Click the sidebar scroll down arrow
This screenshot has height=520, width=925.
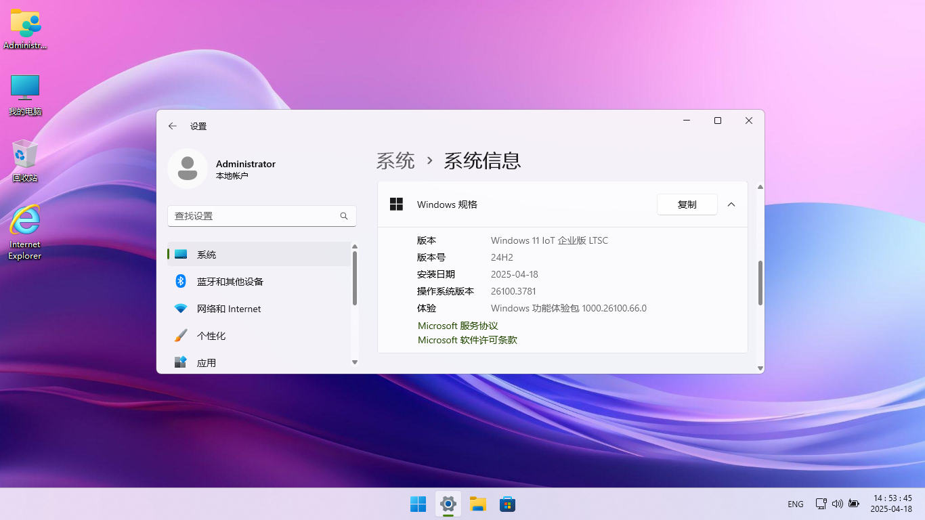[x=354, y=362]
